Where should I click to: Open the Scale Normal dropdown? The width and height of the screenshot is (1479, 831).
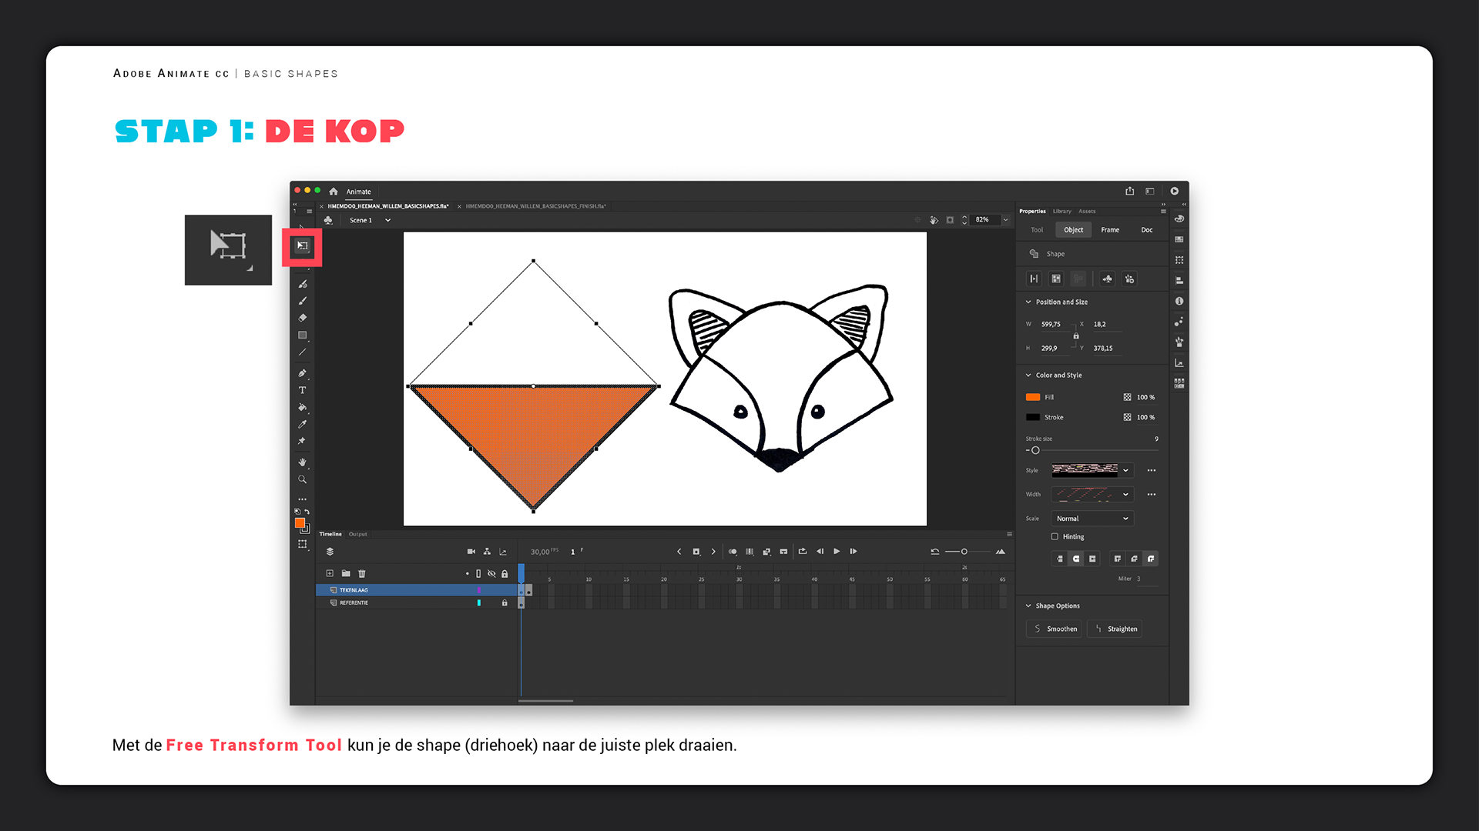point(1092,519)
